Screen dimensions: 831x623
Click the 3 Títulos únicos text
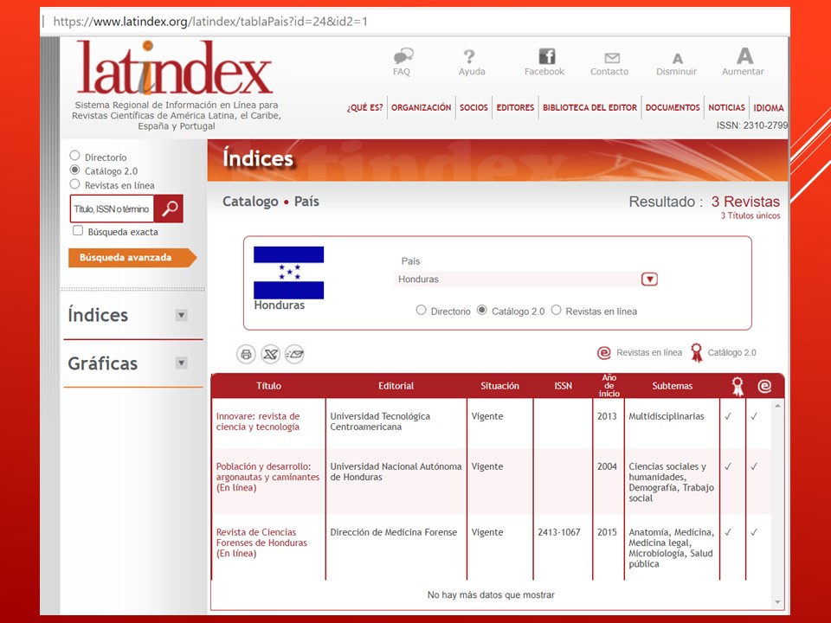[750, 215]
